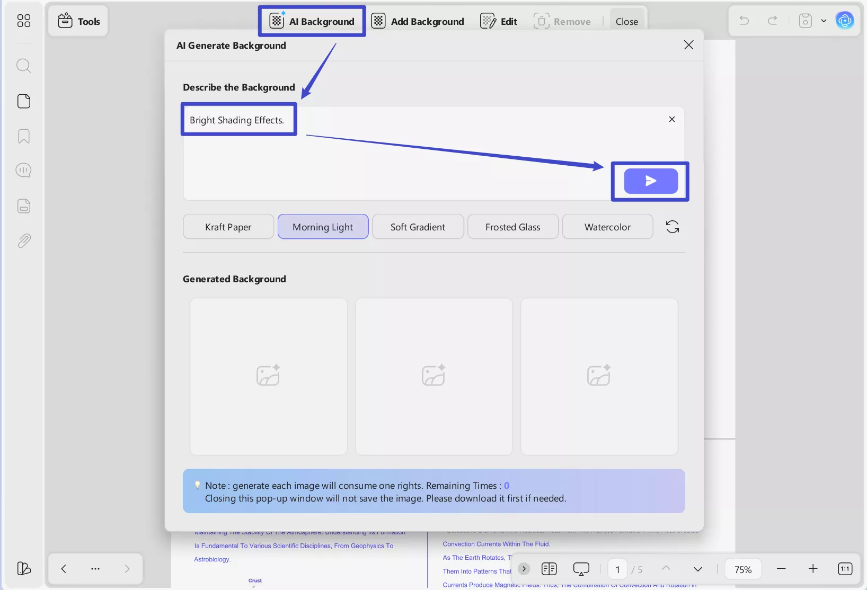Expand the bottom toolbar chevron
867x590 pixels.
tap(524, 569)
